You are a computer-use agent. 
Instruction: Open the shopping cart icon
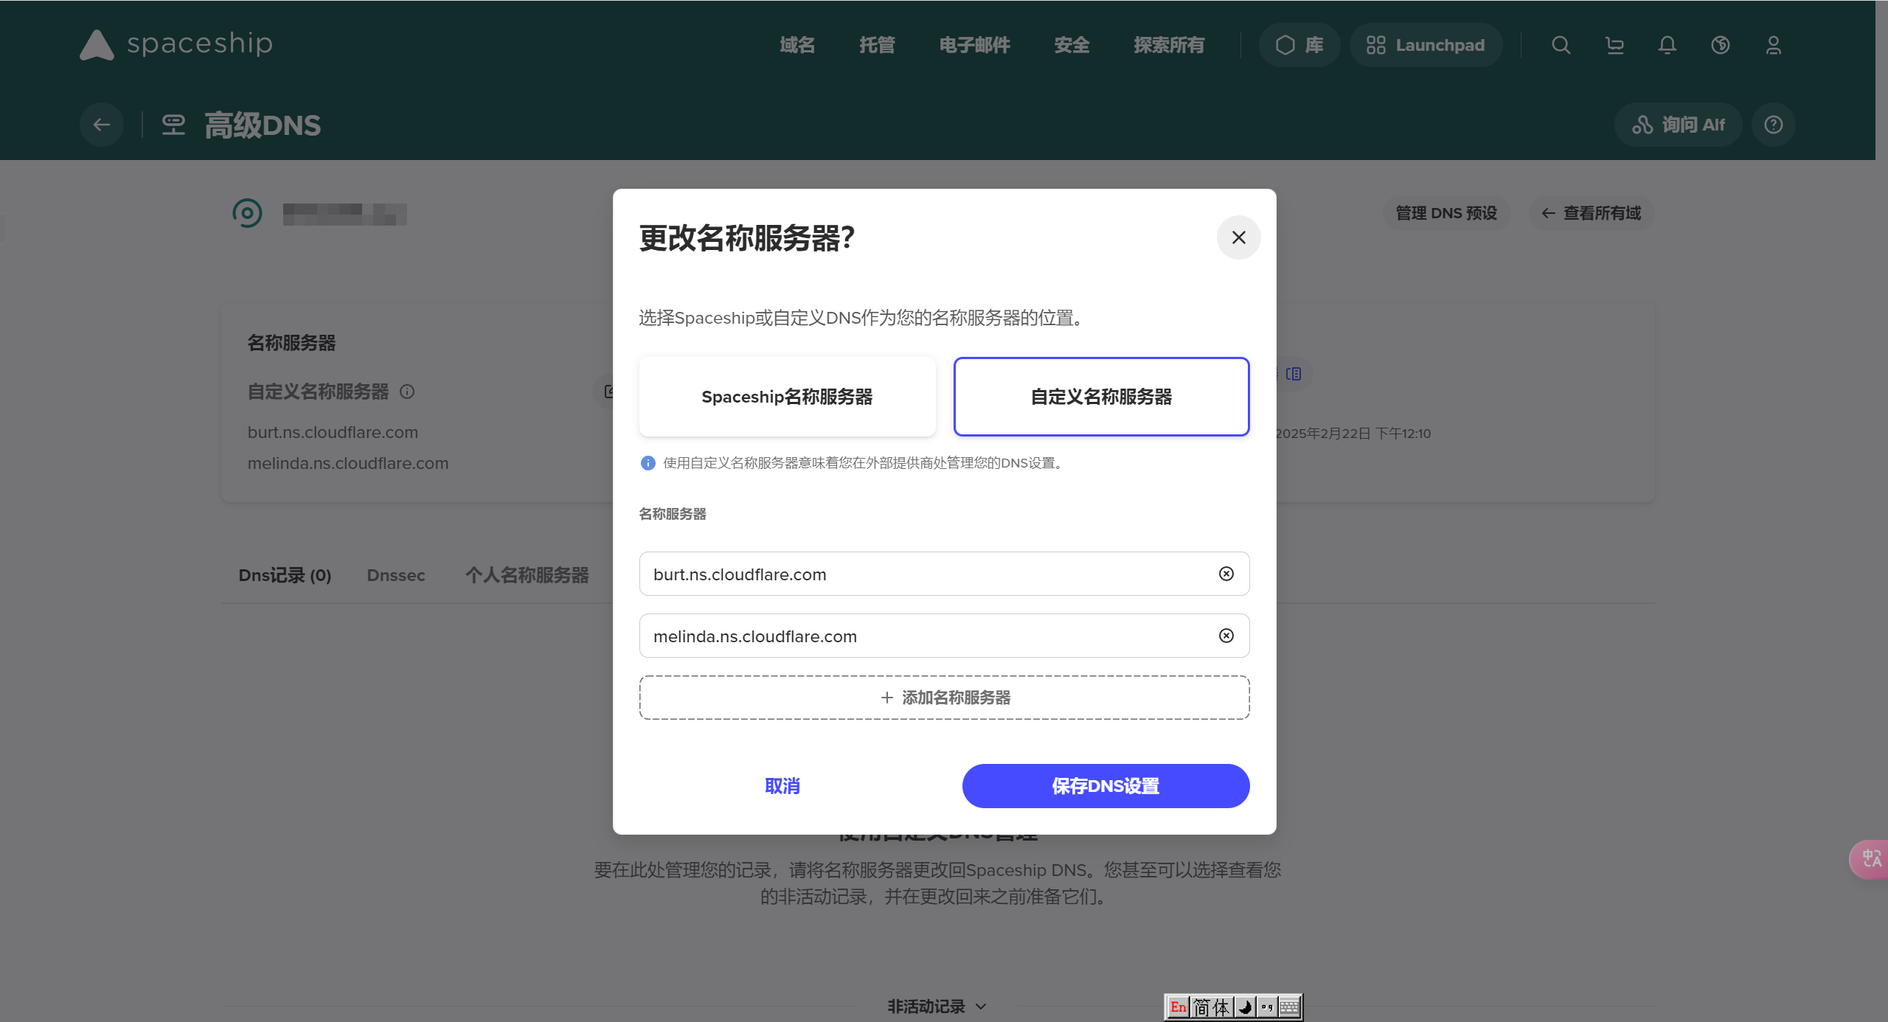tap(1614, 45)
